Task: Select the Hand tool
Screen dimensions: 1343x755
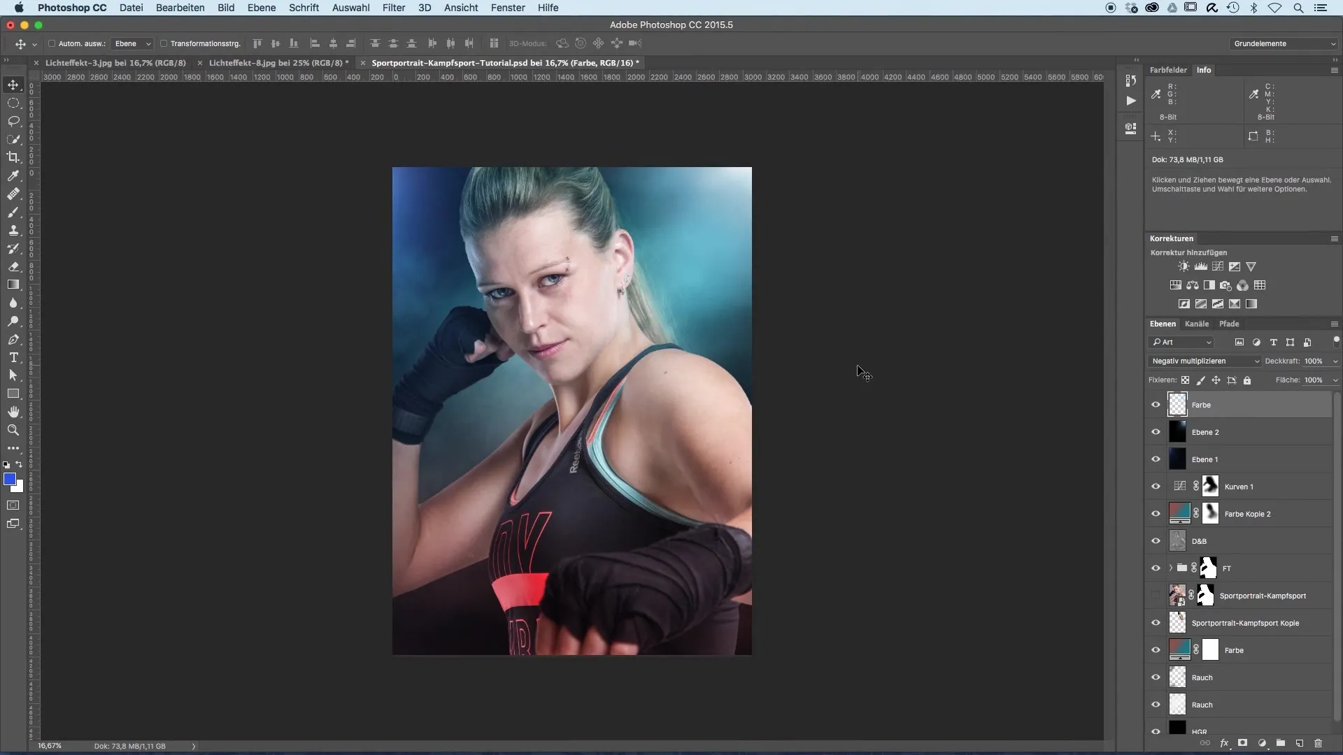Action: [13, 412]
